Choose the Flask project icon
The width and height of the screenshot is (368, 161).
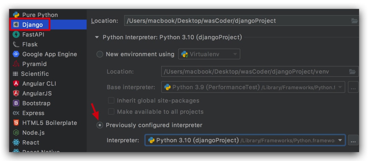coord(16,44)
